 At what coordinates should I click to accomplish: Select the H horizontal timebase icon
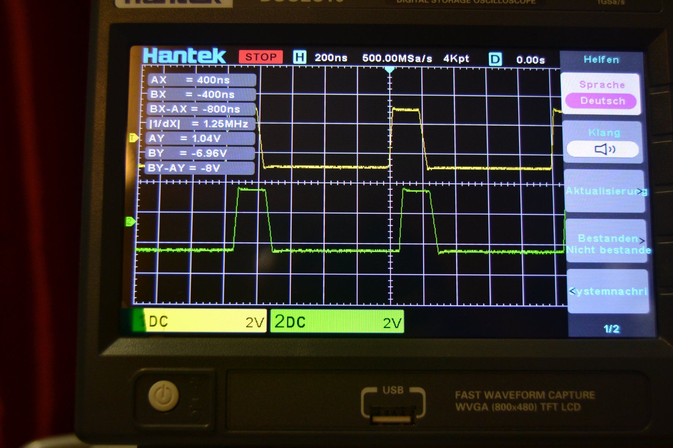[x=300, y=57]
